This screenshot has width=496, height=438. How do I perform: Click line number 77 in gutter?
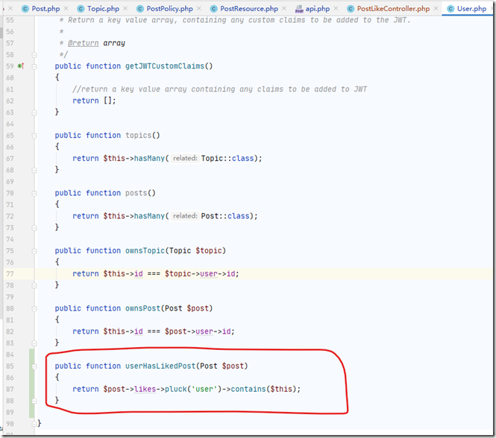[x=10, y=273]
